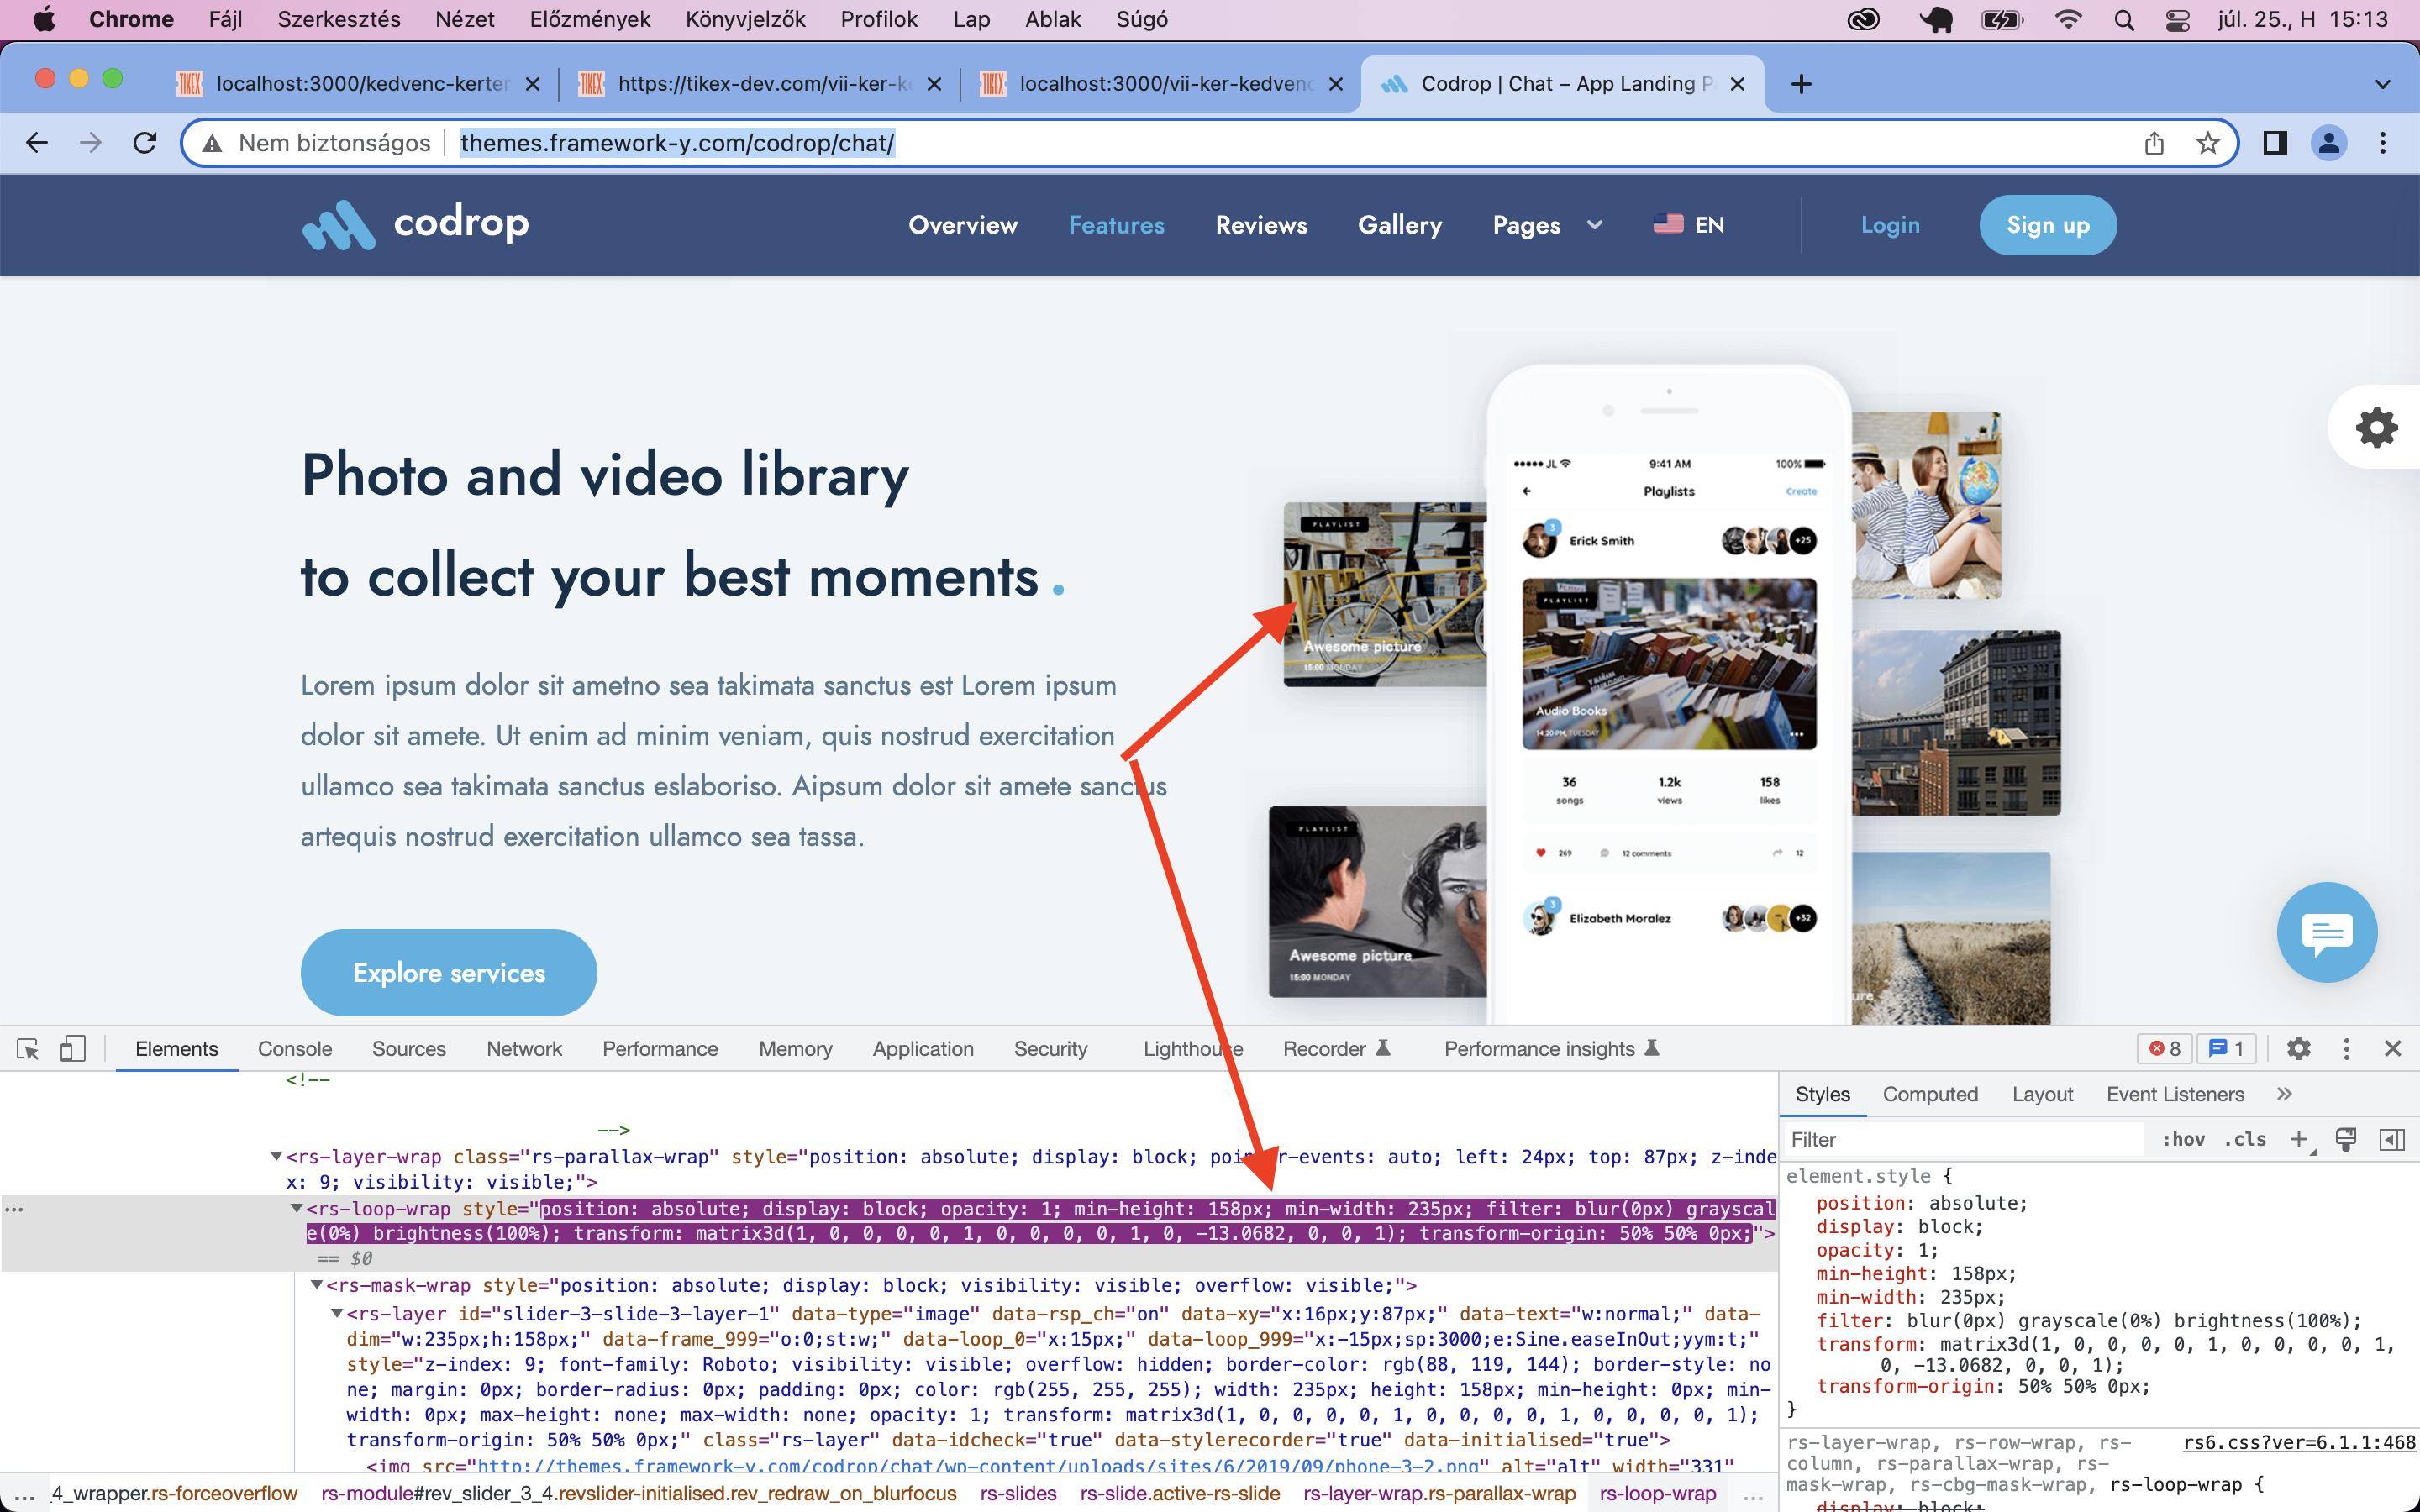Switch to the Layout tab

coord(2042,1094)
